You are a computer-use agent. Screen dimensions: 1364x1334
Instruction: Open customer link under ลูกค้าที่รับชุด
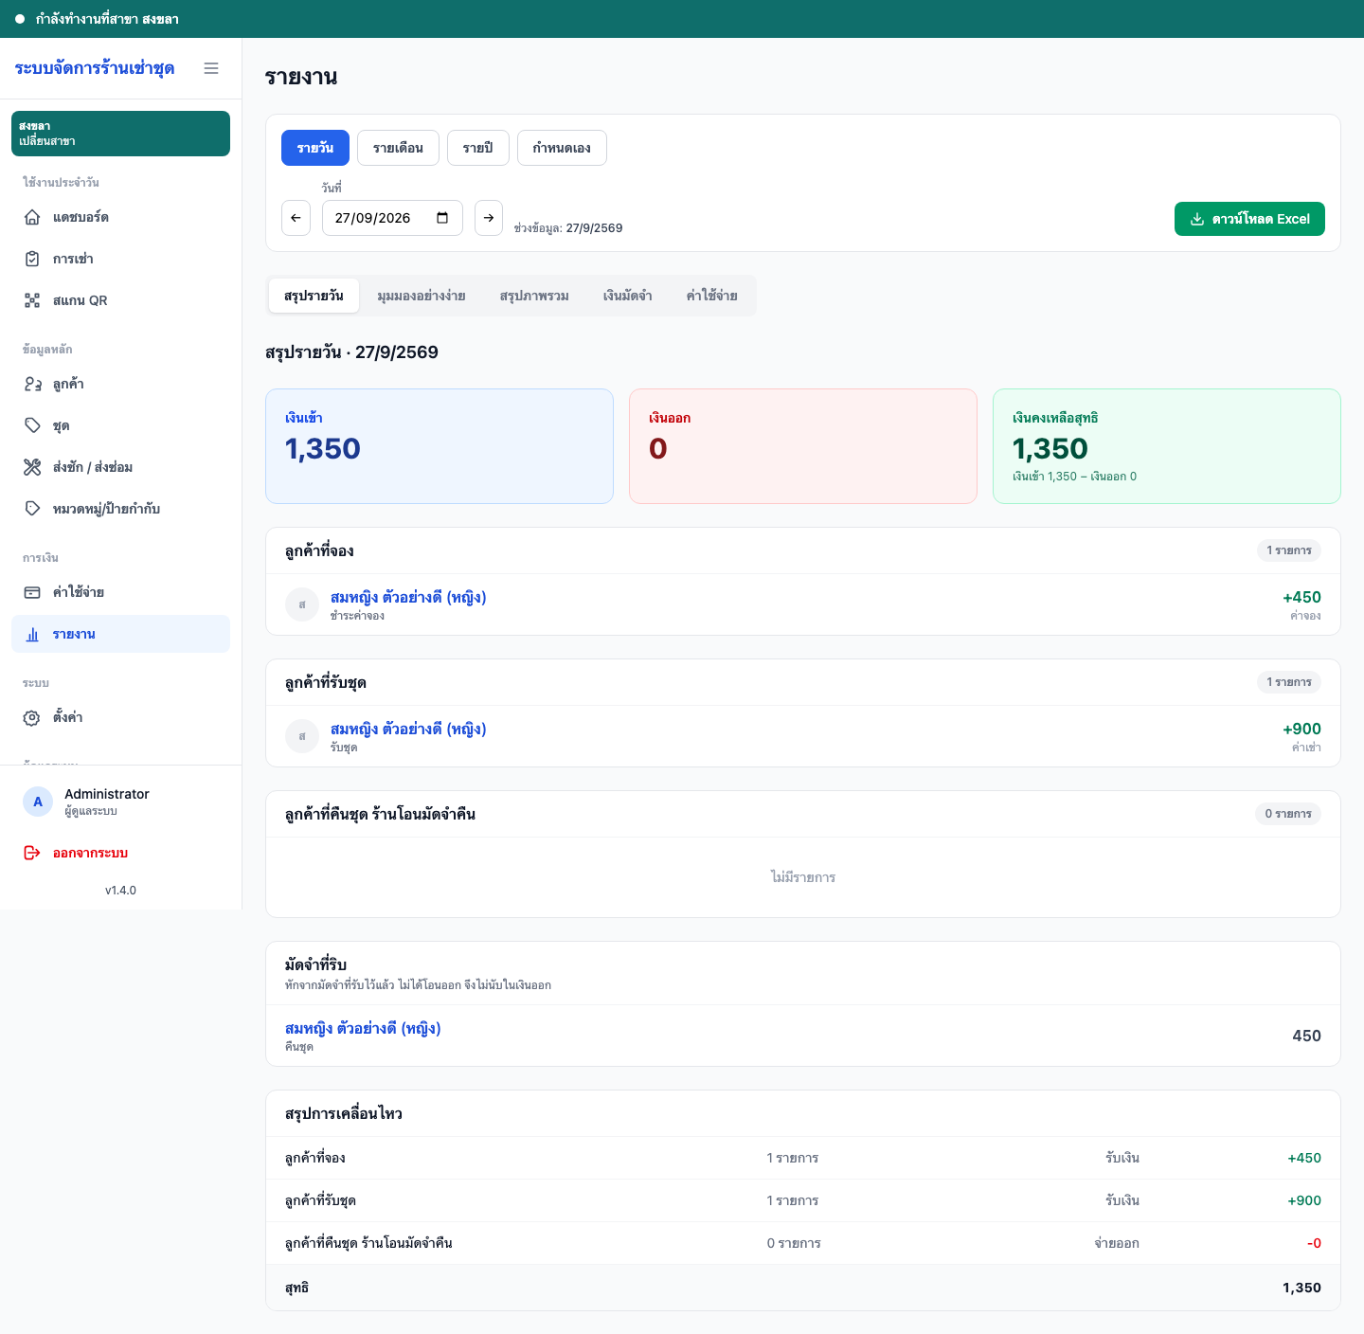tap(408, 729)
